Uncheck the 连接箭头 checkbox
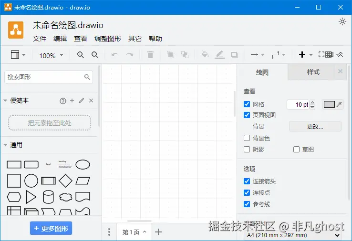The image size is (352, 241). pyautogui.click(x=247, y=181)
